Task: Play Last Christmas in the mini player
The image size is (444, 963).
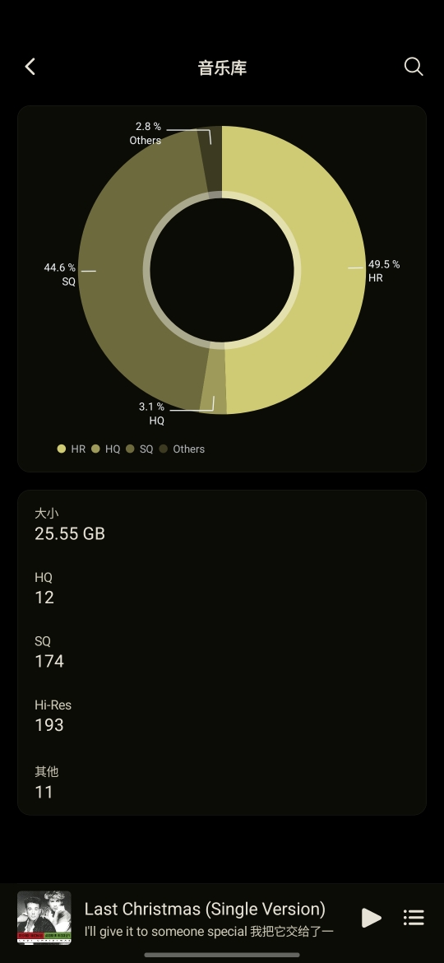Action: click(x=371, y=918)
